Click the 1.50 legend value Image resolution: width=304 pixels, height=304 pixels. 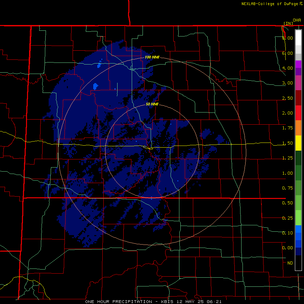pyautogui.click(x=287, y=143)
